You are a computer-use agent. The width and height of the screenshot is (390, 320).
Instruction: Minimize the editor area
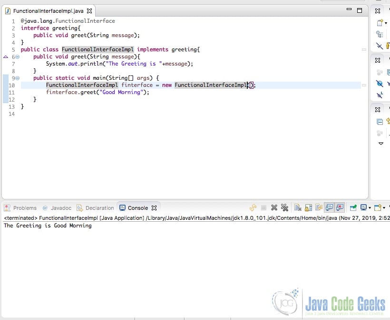click(349, 9)
